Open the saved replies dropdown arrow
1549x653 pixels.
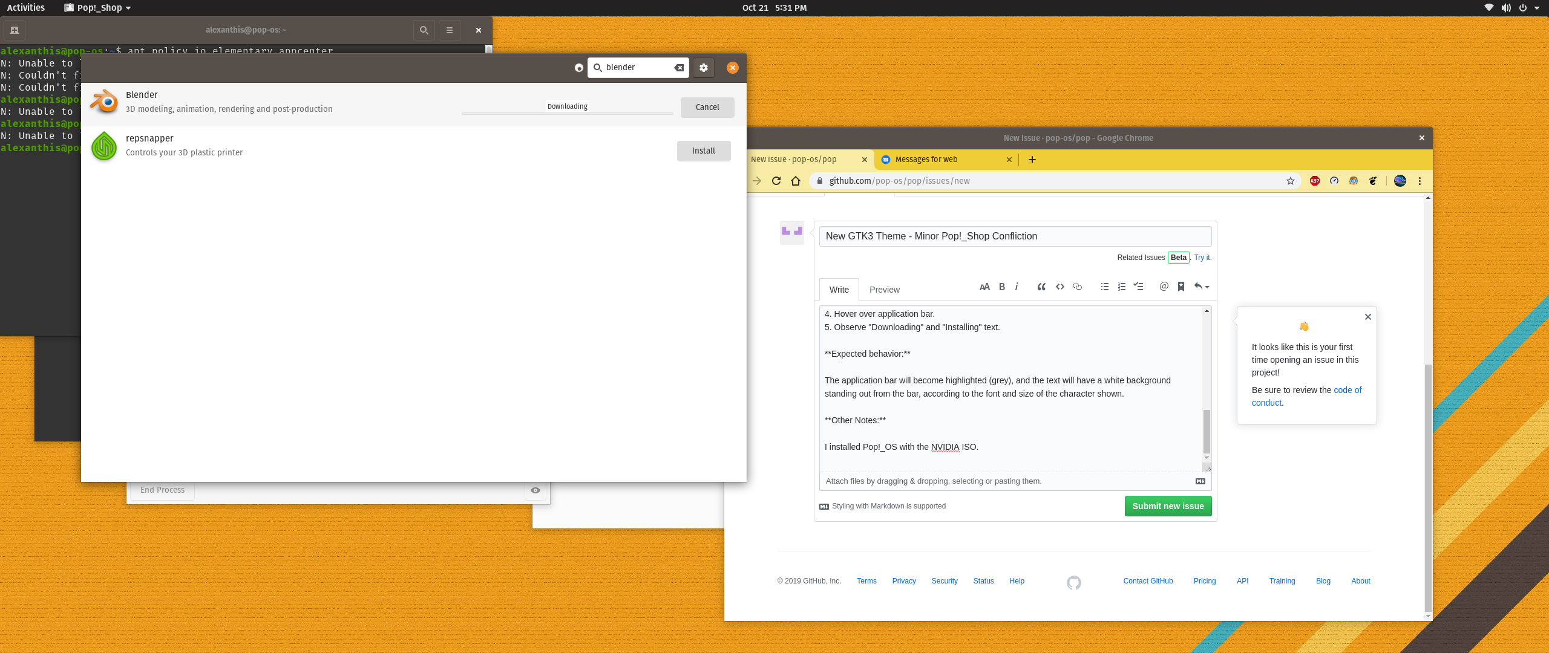tap(1202, 287)
